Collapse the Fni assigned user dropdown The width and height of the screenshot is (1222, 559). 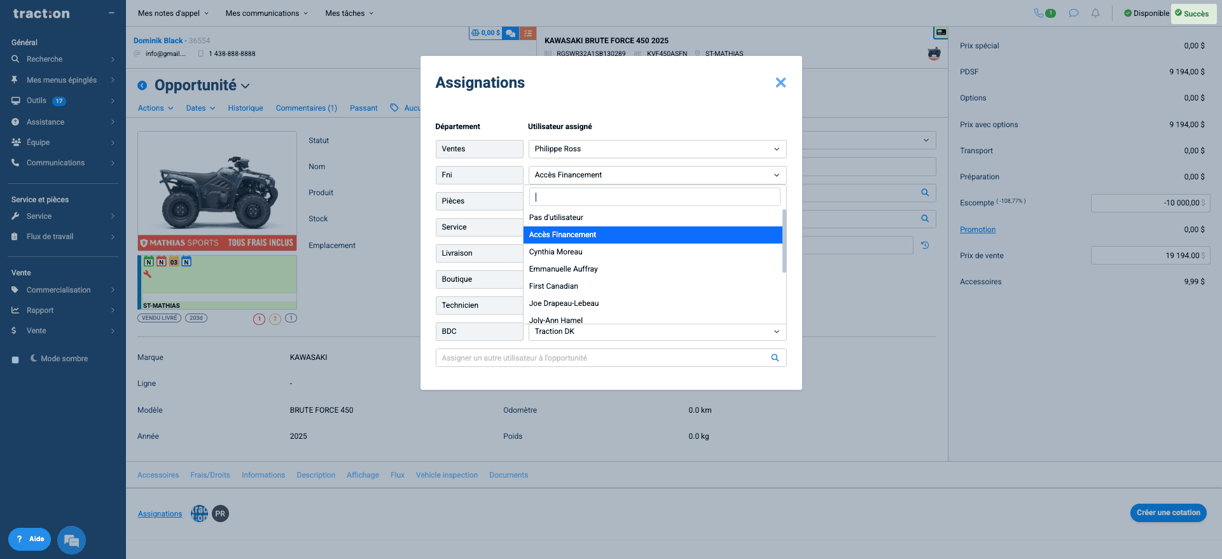657,175
